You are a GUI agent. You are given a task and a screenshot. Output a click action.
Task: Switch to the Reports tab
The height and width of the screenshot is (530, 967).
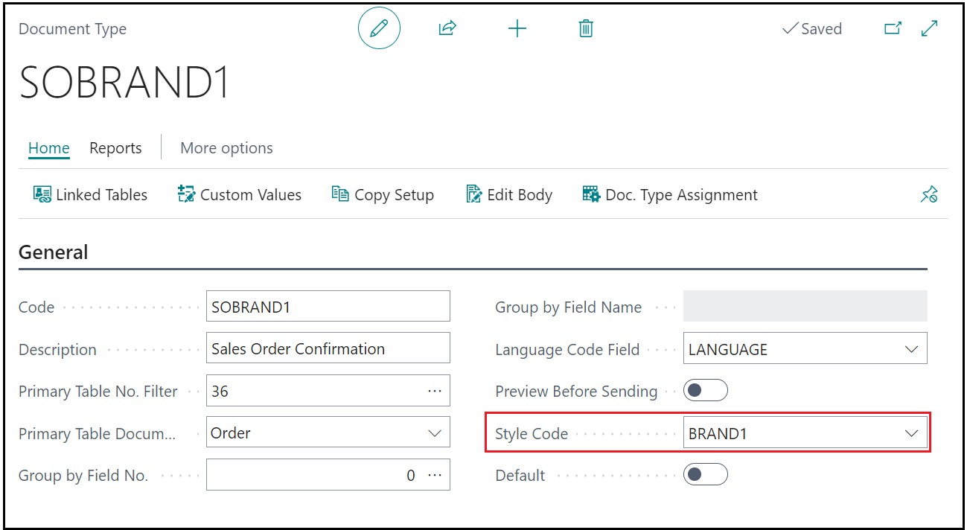click(x=115, y=148)
